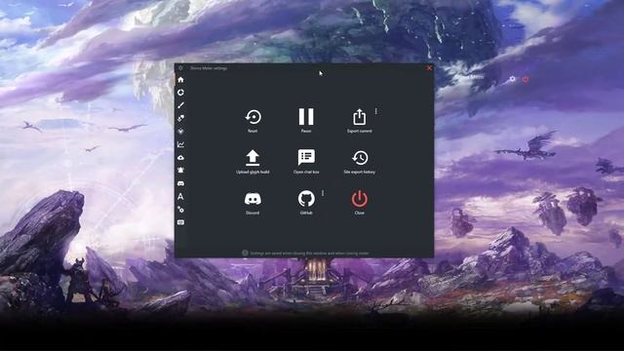This screenshot has width=624, height=351.
Task: Open the Home tab in the sidebar
Action: pos(180,80)
